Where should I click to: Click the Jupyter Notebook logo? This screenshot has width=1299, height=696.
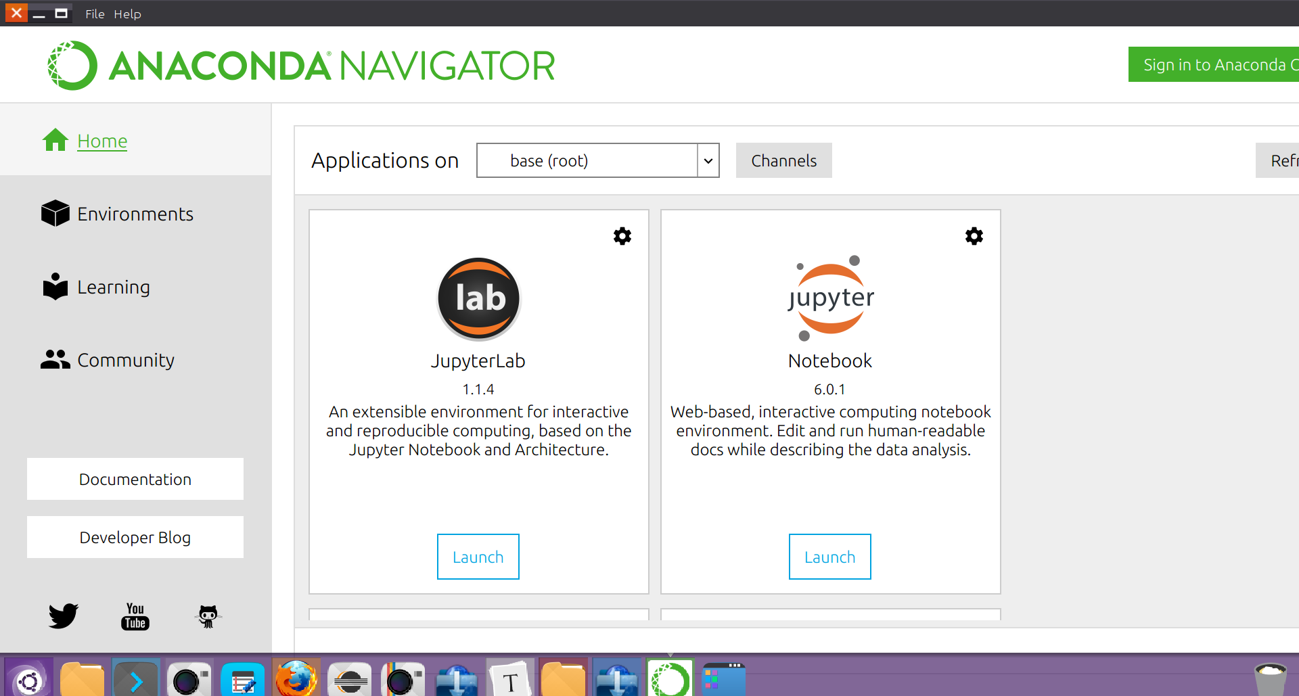click(x=831, y=298)
